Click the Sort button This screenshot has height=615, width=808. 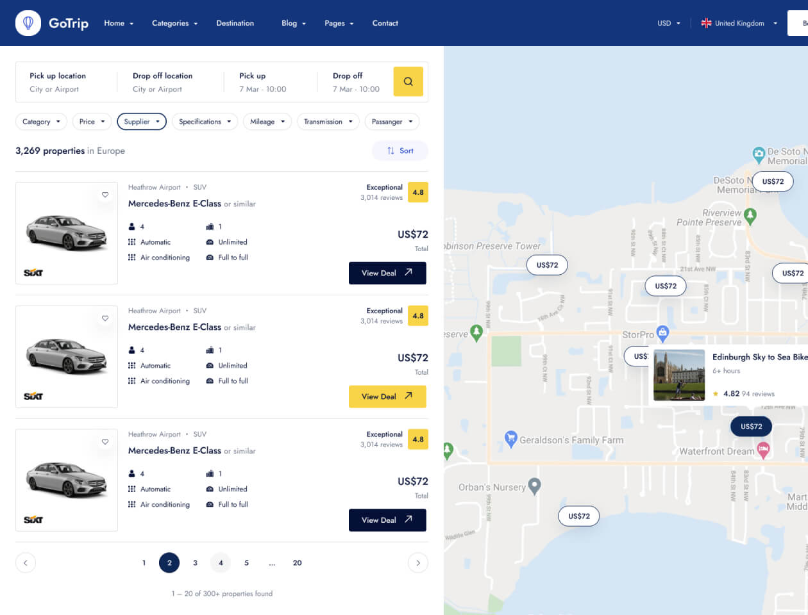[x=400, y=151]
